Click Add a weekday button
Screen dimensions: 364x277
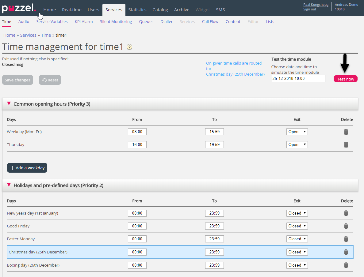click(27, 168)
